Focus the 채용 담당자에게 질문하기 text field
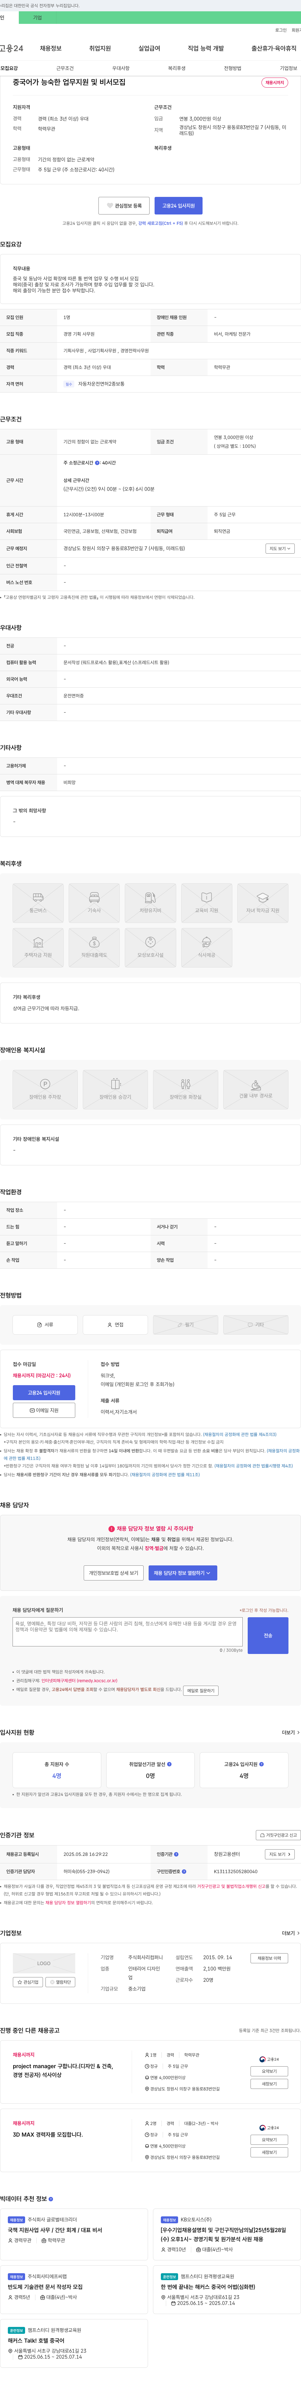The height and width of the screenshot is (2396, 301). 127,1631
